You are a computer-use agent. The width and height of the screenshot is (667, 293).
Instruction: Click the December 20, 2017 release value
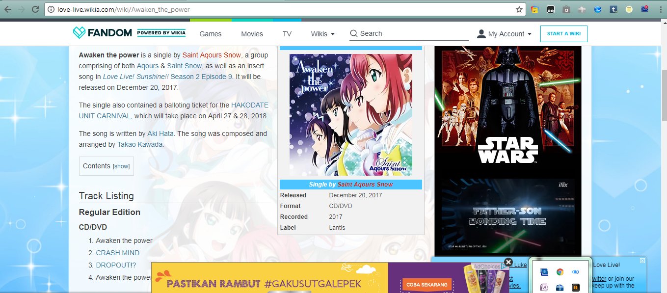(355, 195)
